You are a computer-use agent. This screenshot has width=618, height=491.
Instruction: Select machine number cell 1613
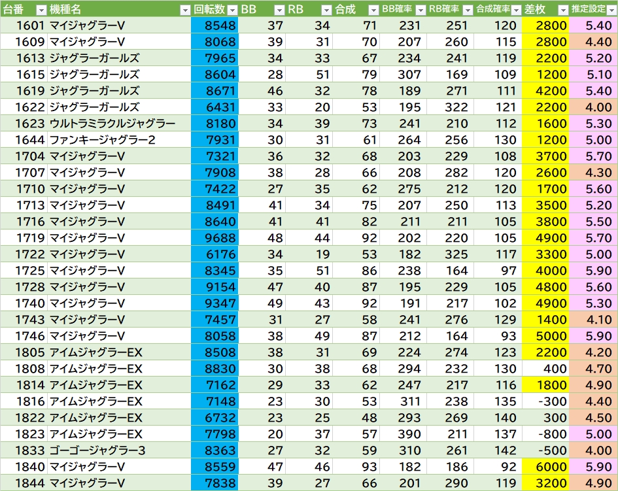(24, 58)
